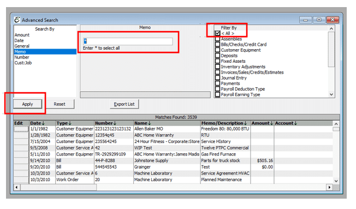Viewport: 356px width, 209px height.
Task: Click the 7/15/2004 date cell
Action: [43, 141]
